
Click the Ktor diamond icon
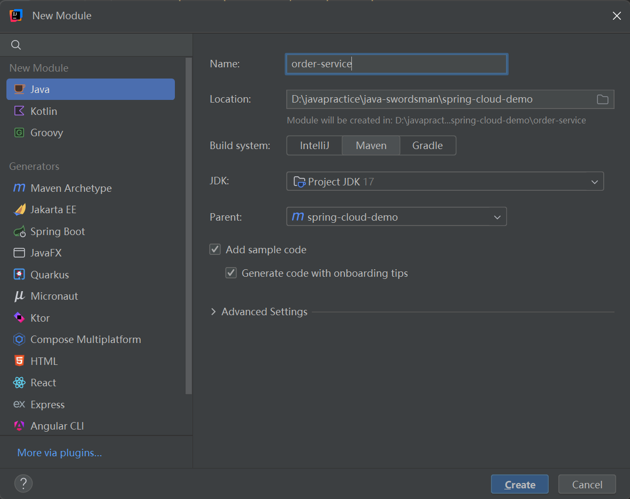[x=19, y=318]
